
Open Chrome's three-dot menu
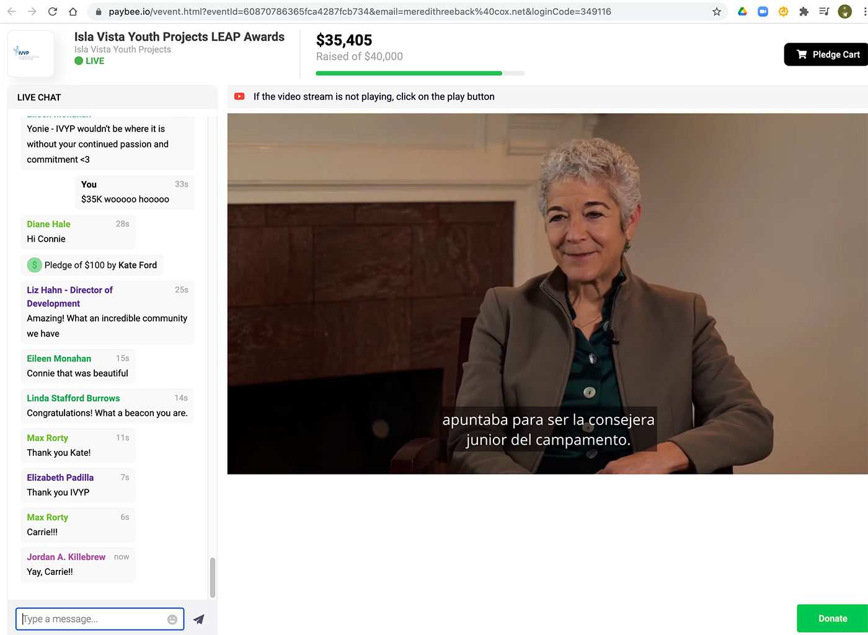[x=864, y=12]
